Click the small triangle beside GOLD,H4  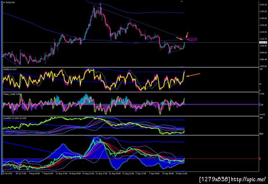pyautogui.click(x=4, y=3)
